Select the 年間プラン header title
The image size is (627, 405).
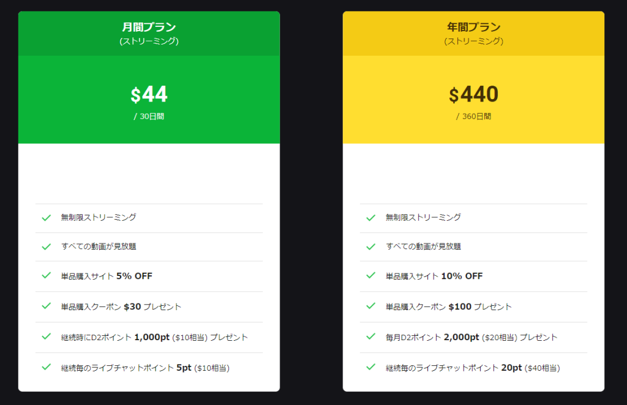473,28
